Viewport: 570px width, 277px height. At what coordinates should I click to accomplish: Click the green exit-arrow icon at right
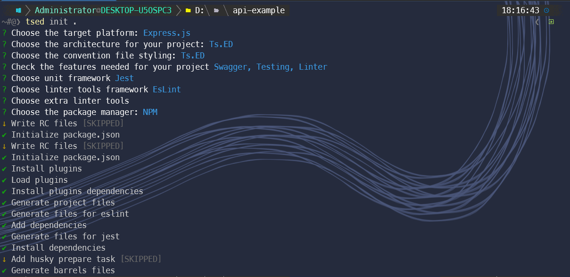pyautogui.click(x=551, y=22)
